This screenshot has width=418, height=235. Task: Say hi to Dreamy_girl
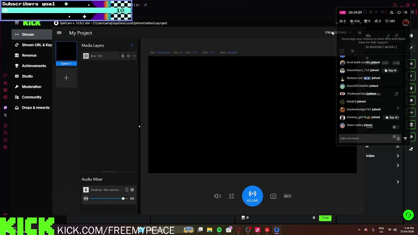pyautogui.click(x=391, y=117)
